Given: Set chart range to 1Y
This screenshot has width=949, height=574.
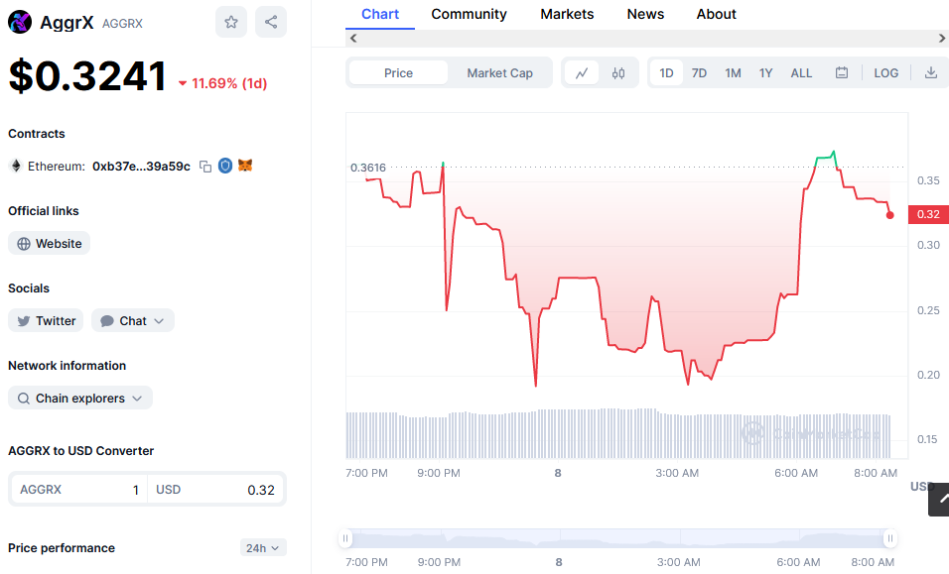Looking at the screenshot, I should pyautogui.click(x=765, y=73).
